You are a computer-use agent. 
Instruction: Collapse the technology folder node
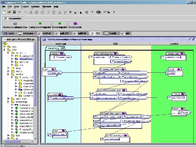[x=8, y=102]
